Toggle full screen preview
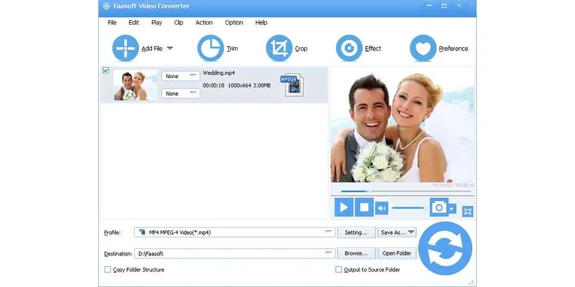575x287 pixels. tap(467, 211)
